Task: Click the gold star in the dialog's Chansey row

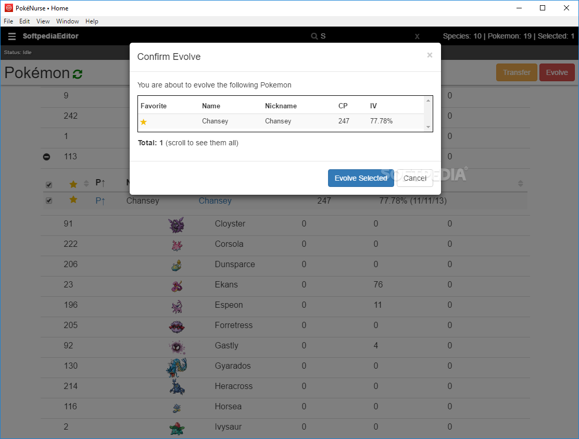Action: pyautogui.click(x=144, y=122)
